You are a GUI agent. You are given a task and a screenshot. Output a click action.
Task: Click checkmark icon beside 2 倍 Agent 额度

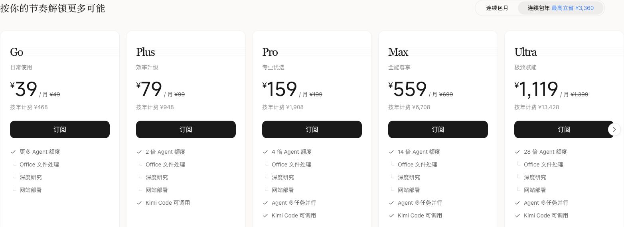tap(139, 152)
